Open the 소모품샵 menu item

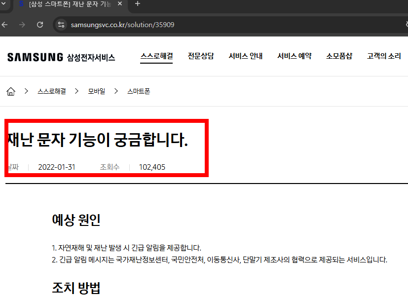coord(339,56)
